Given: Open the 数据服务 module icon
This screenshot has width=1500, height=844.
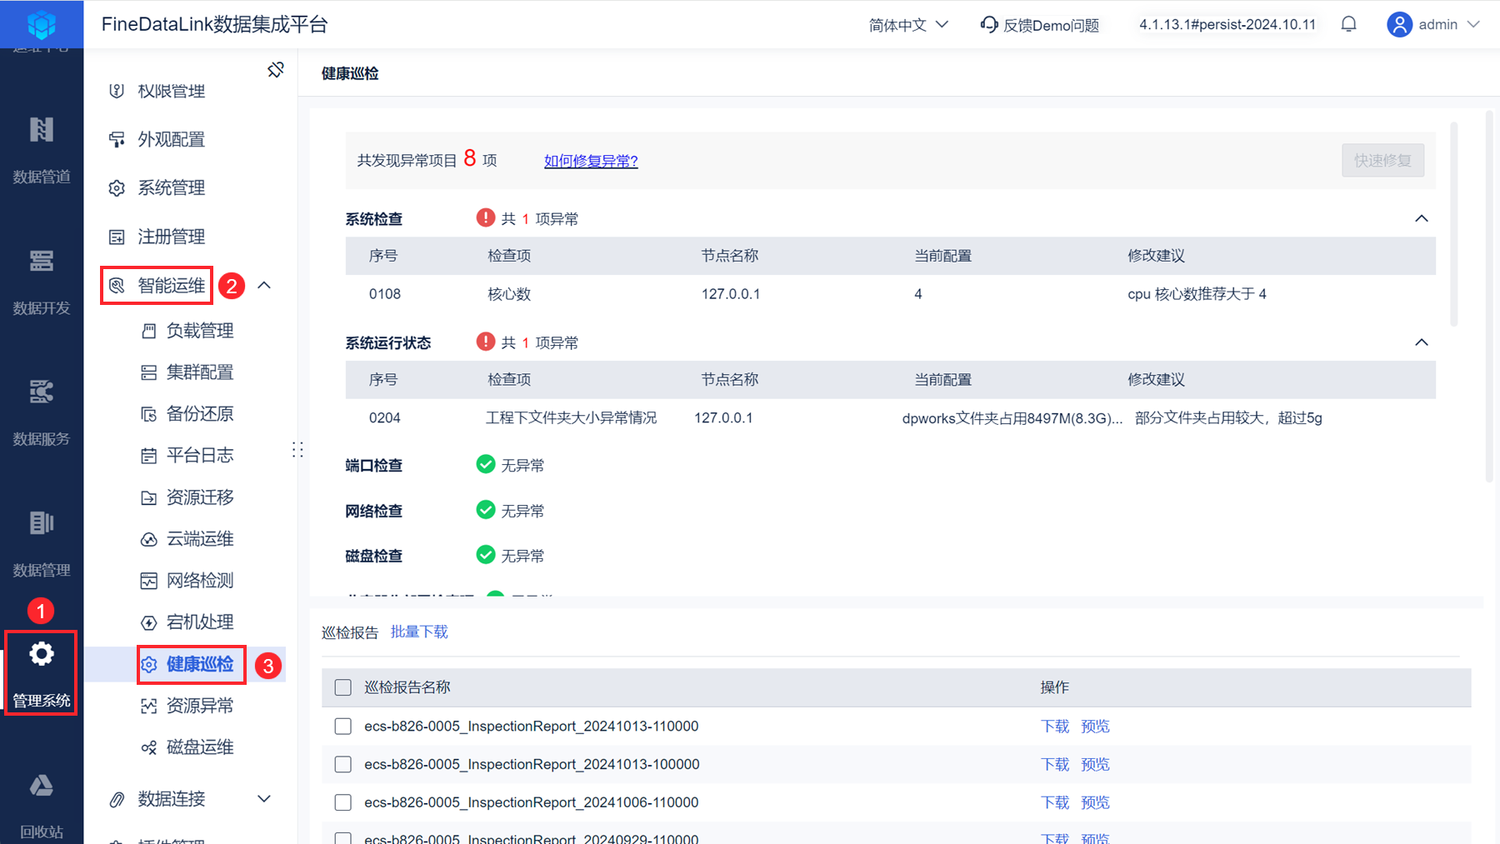Looking at the screenshot, I should (x=42, y=392).
